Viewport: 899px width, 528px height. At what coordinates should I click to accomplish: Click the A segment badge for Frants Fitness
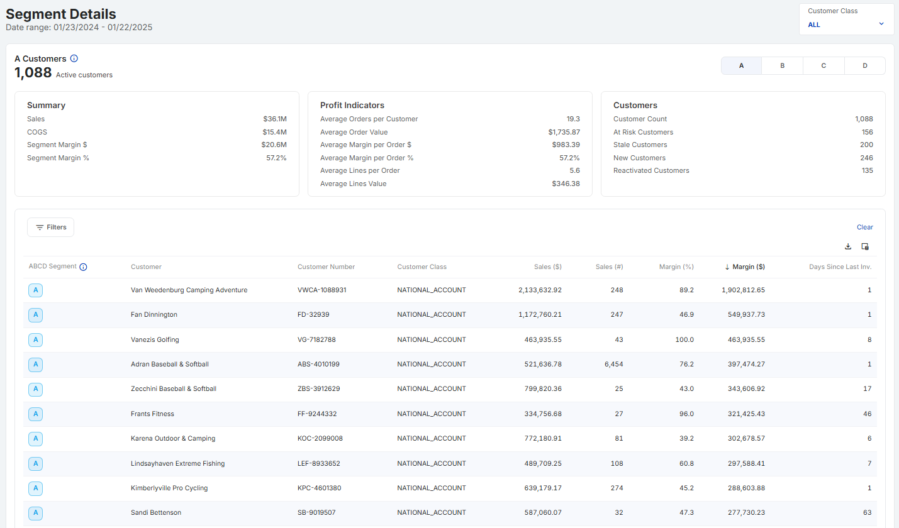coord(35,414)
